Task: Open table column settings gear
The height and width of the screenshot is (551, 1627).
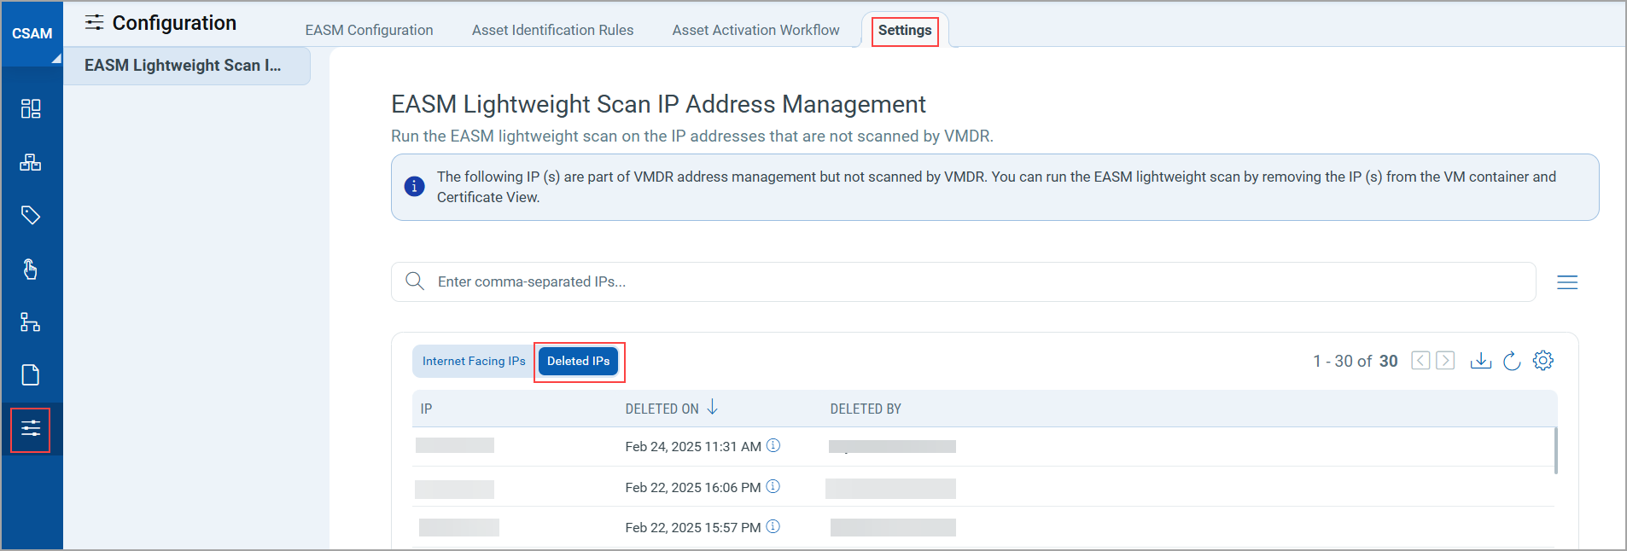Action: pyautogui.click(x=1543, y=360)
